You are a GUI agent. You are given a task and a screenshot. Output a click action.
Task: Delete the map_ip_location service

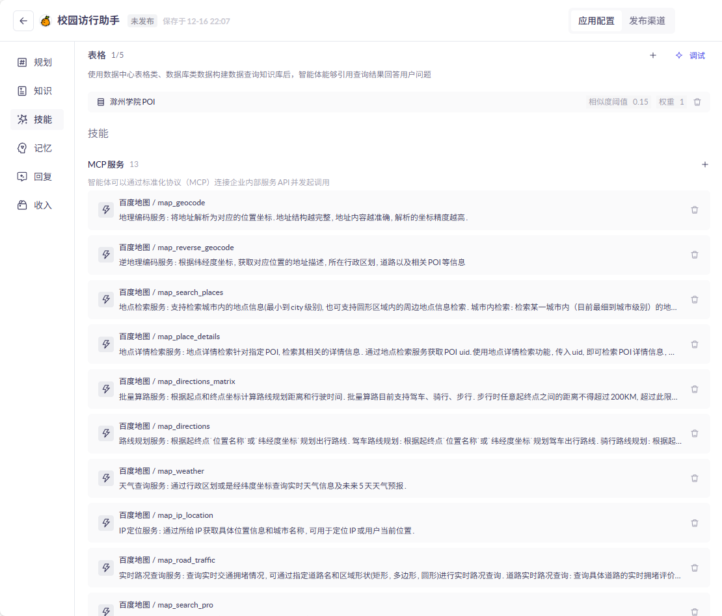coord(695,523)
